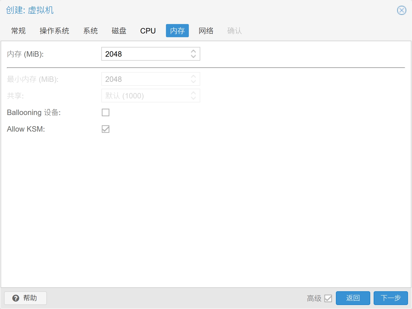Close the Create VM dialog
The width and height of the screenshot is (412, 309).
point(401,11)
